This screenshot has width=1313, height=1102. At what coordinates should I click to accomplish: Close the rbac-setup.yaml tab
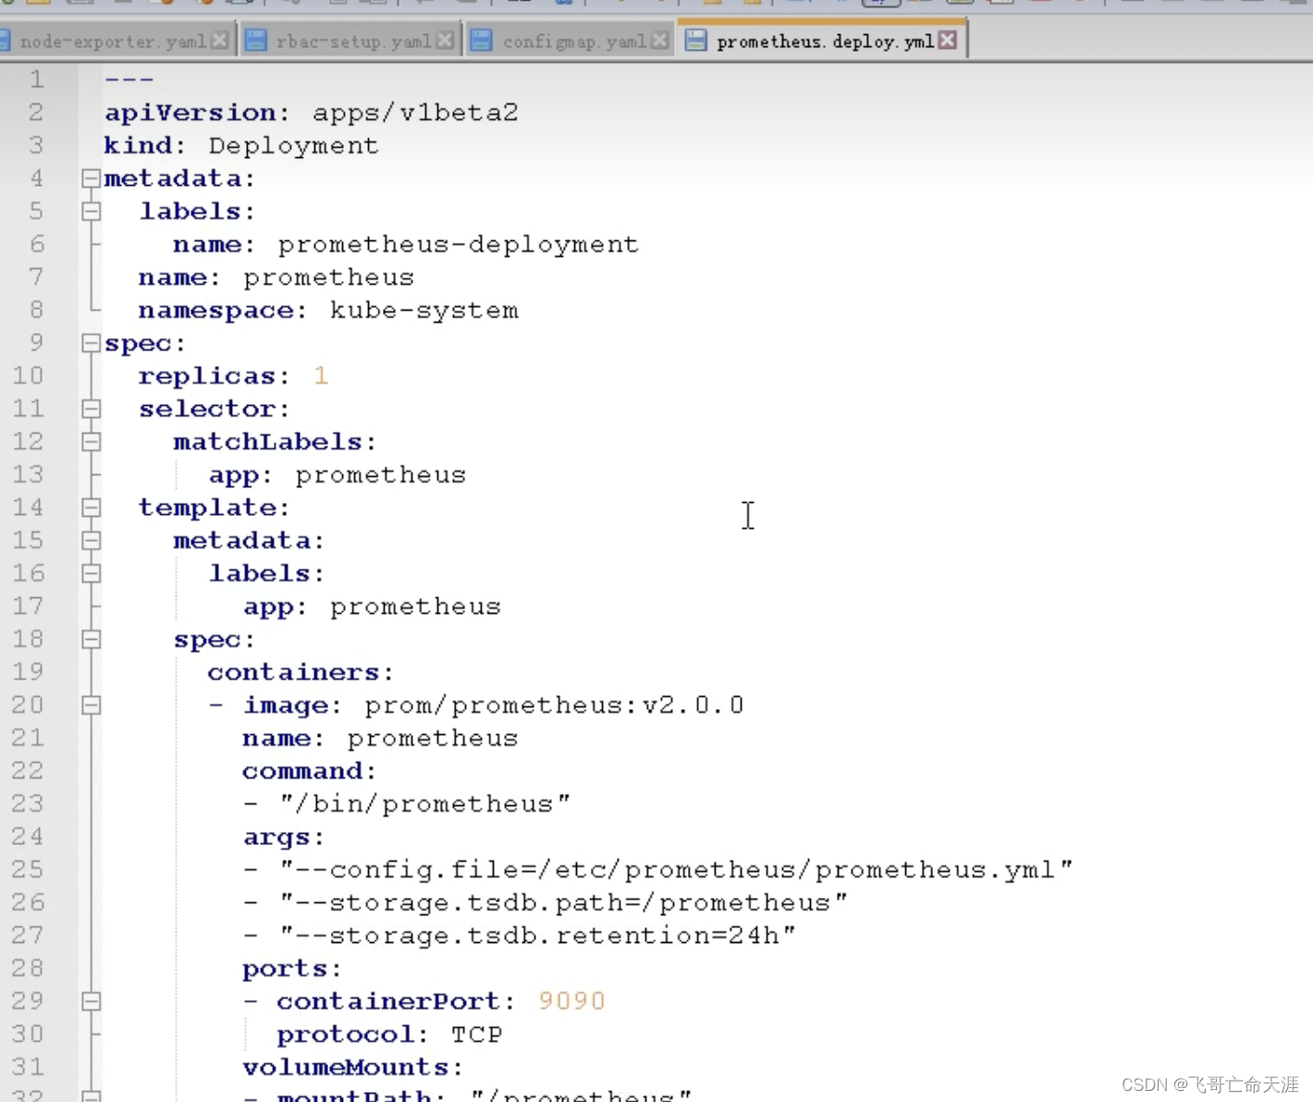point(445,41)
